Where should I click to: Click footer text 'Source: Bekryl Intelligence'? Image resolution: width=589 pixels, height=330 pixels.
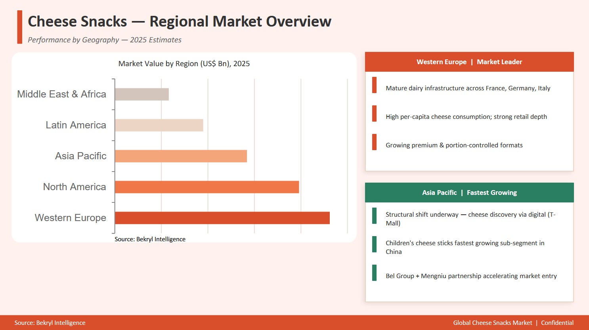50,323
